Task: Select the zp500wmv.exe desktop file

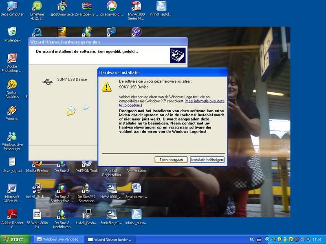Action: (62, 8)
